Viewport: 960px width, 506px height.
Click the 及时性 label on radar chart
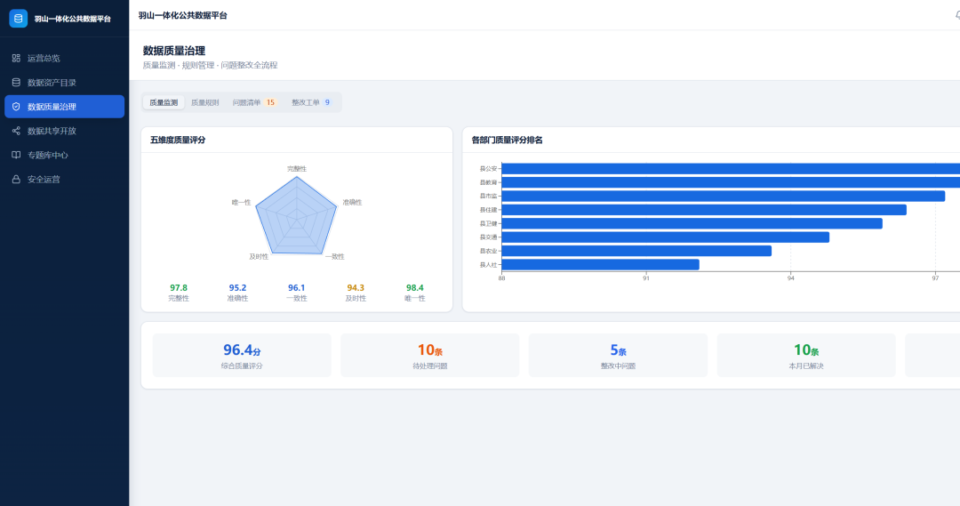click(259, 257)
